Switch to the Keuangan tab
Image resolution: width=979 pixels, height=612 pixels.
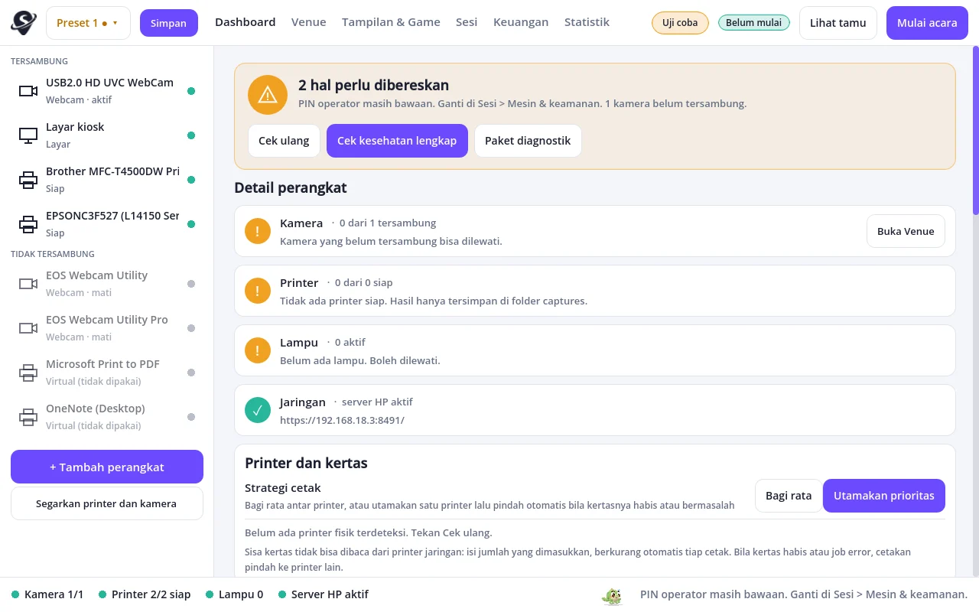[x=521, y=22]
